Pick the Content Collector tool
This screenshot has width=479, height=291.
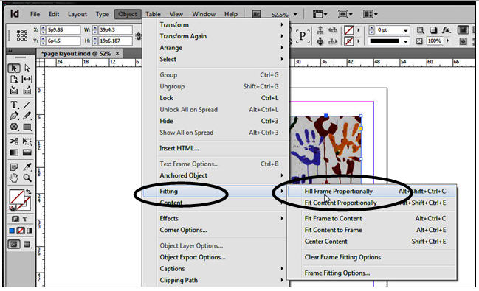coord(14,91)
